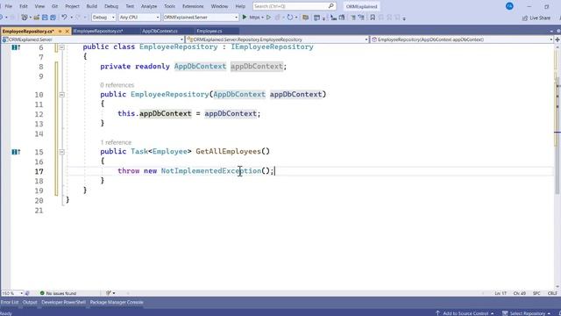Click the 1 reference CodeLens link

click(x=116, y=142)
